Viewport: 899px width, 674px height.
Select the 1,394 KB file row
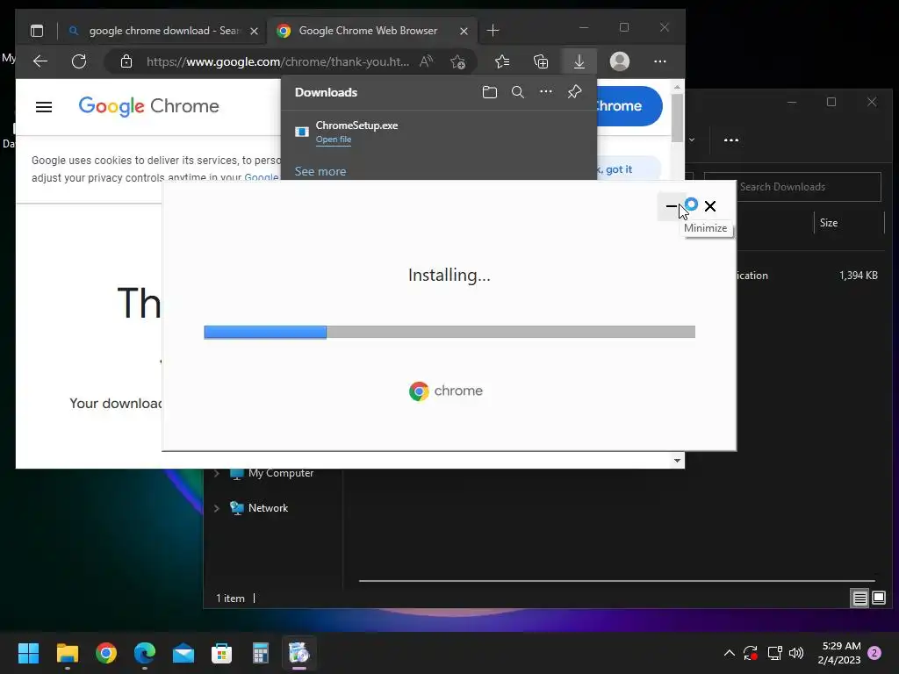tap(809, 275)
